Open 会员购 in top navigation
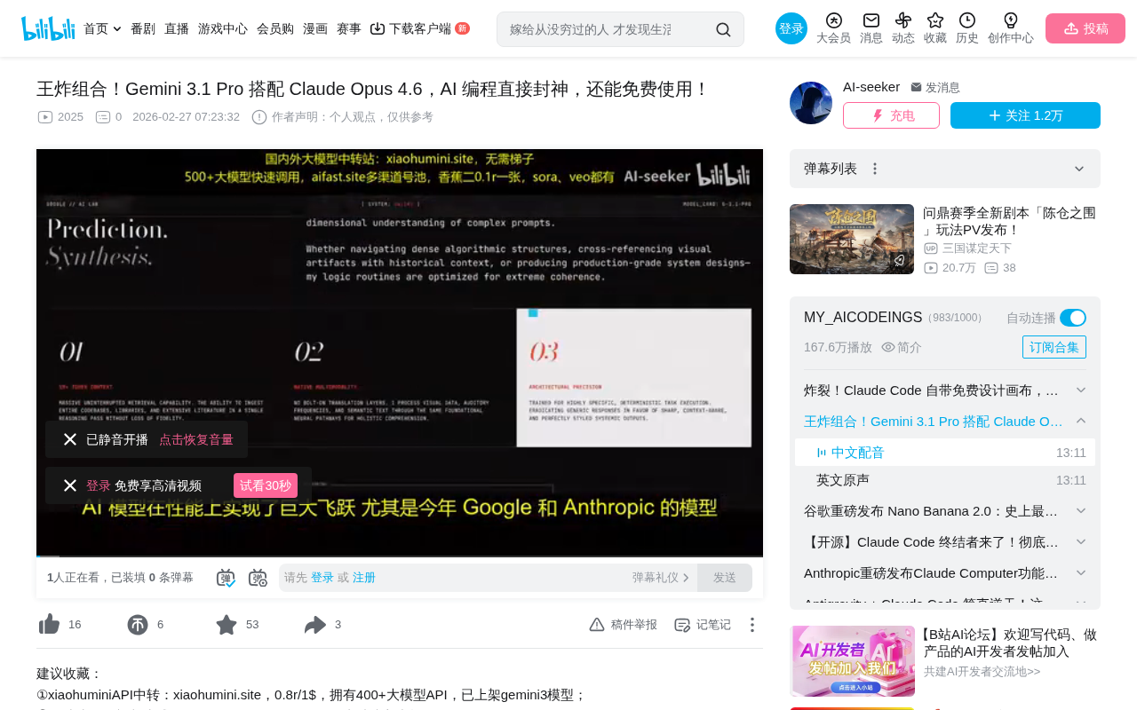Image resolution: width=1137 pixels, height=710 pixels. click(275, 28)
